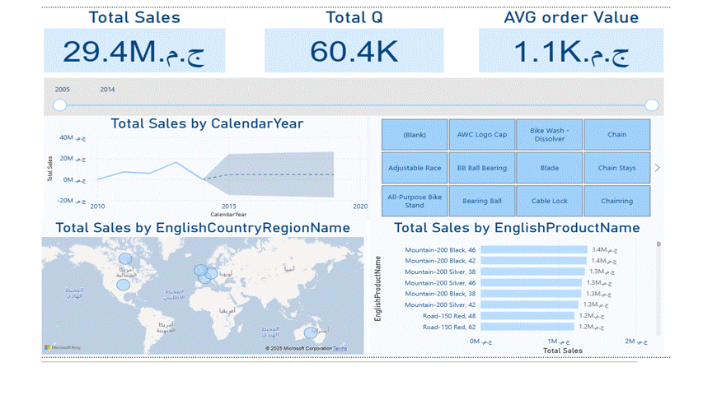703x395 pixels.
Task: Select the AWC Logo Cap slicer tile
Action: click(x=482, y=134)
